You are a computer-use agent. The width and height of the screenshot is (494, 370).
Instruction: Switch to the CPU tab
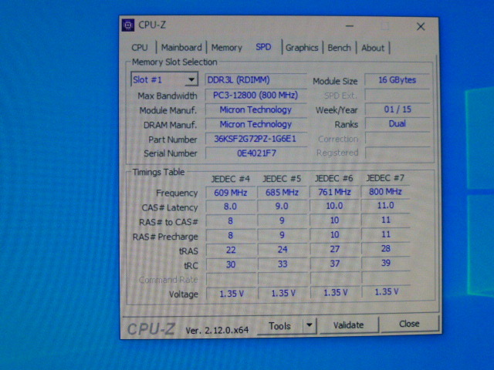point(140,48)
